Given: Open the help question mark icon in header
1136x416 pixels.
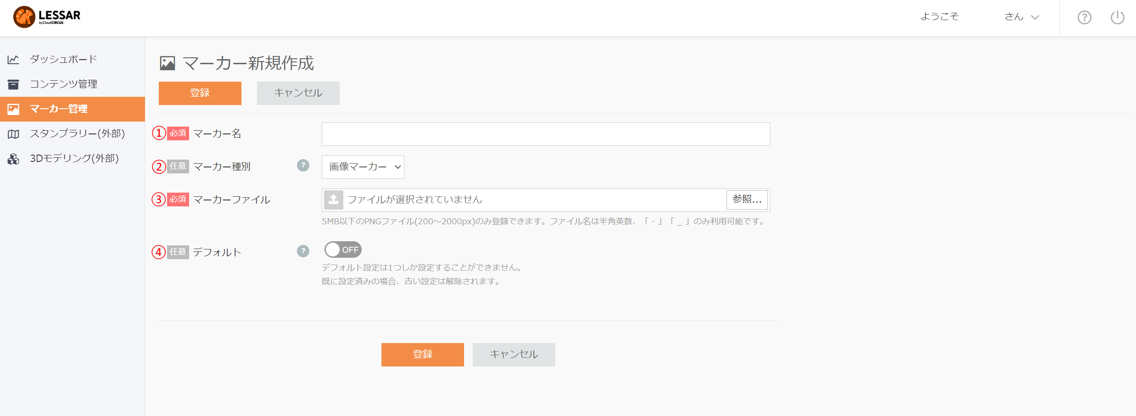Looking at the screenshot, I should 1084,17.
